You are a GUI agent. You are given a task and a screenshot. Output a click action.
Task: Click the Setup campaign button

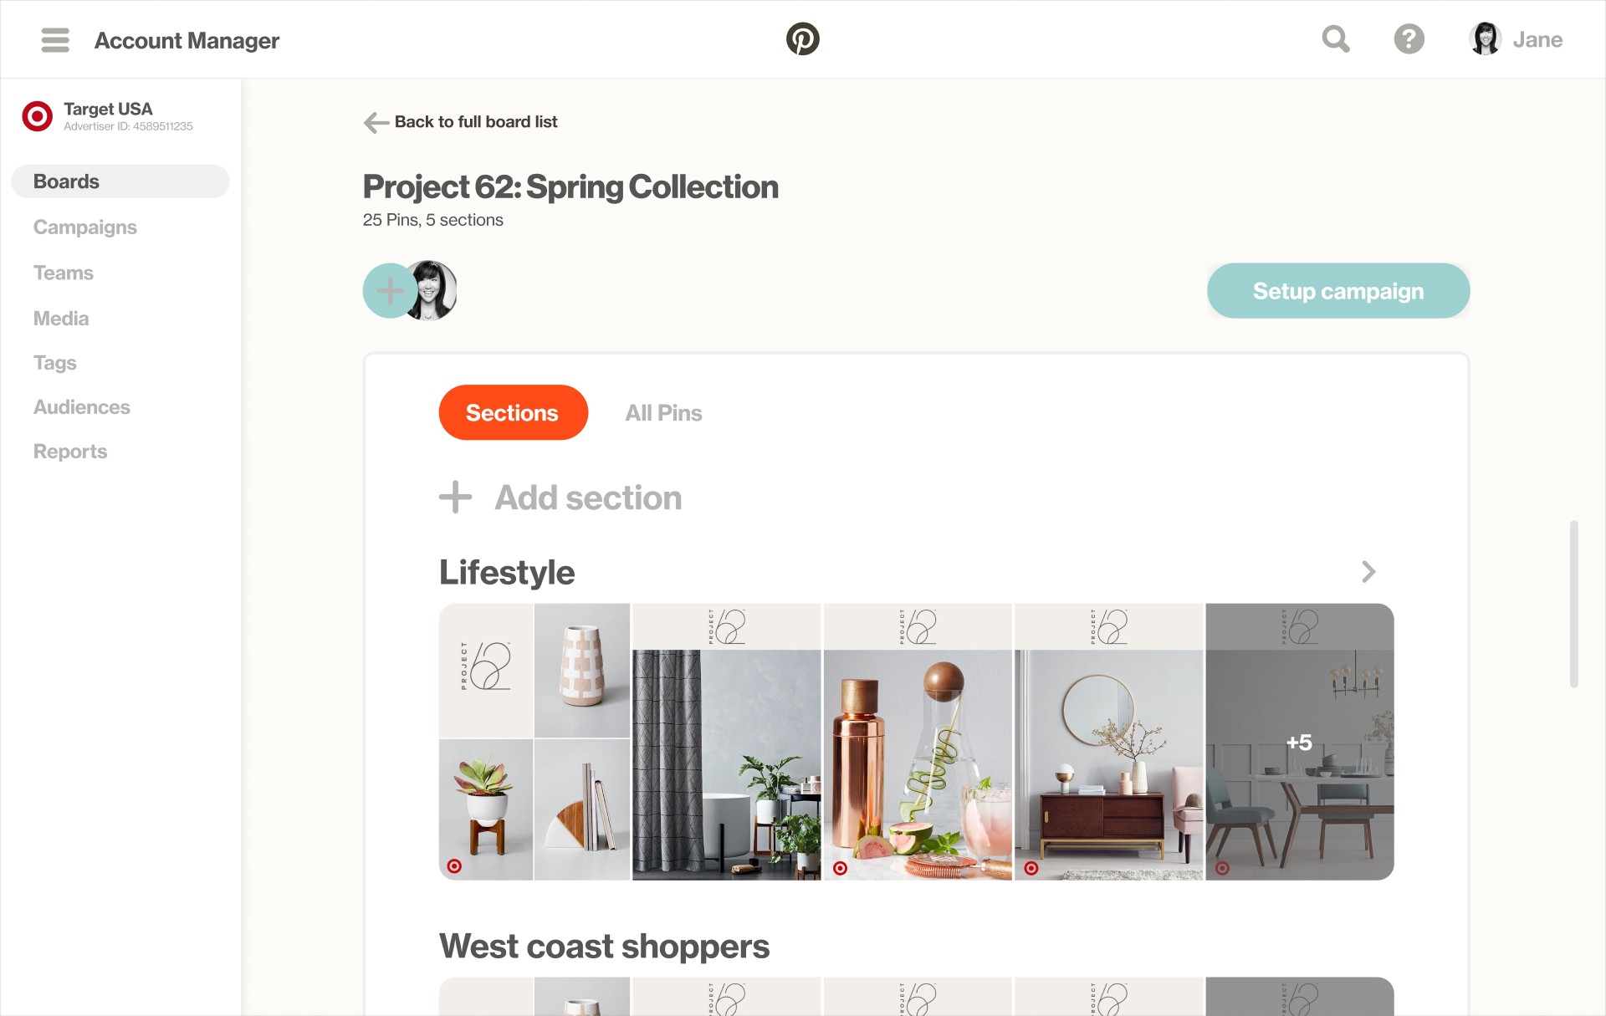click(x=1338, y=289)
